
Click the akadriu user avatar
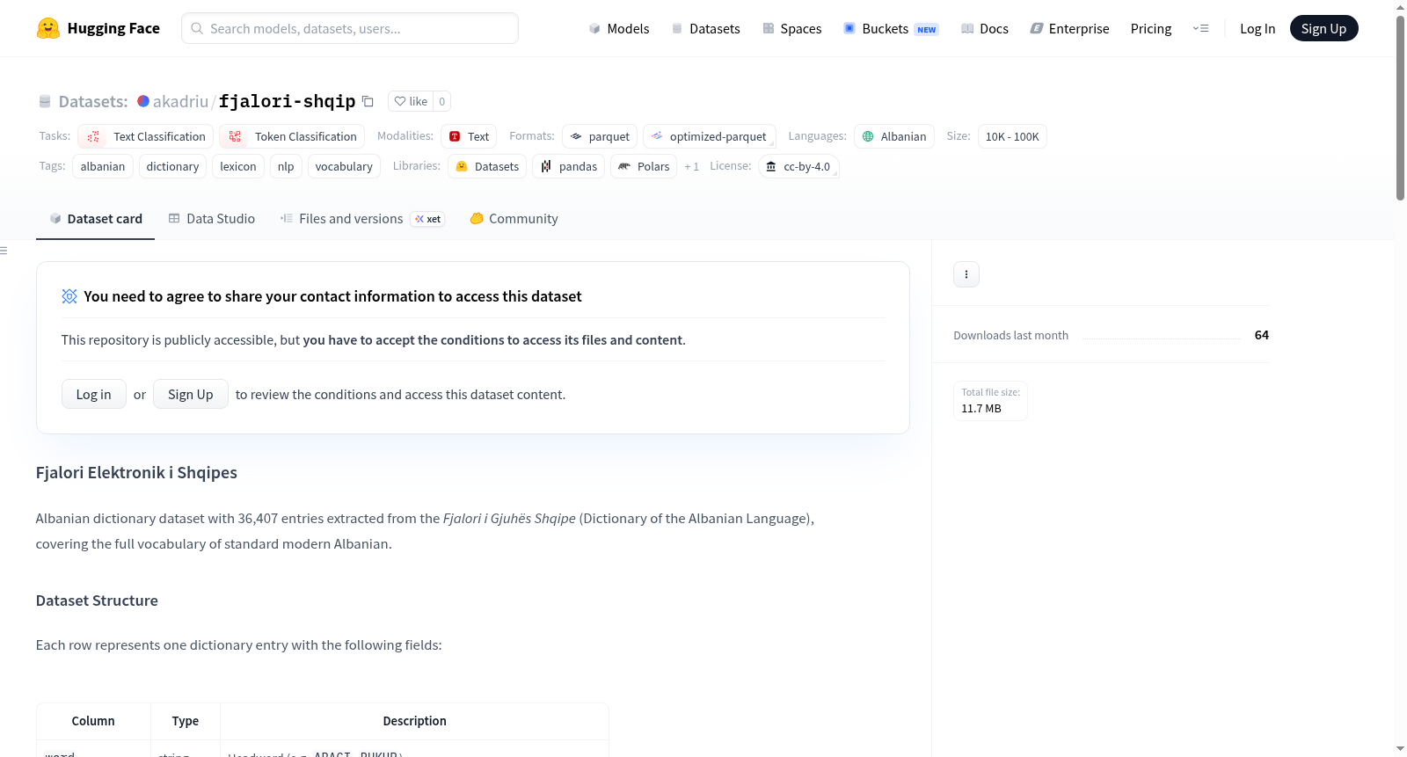click(x=143, y=101)
